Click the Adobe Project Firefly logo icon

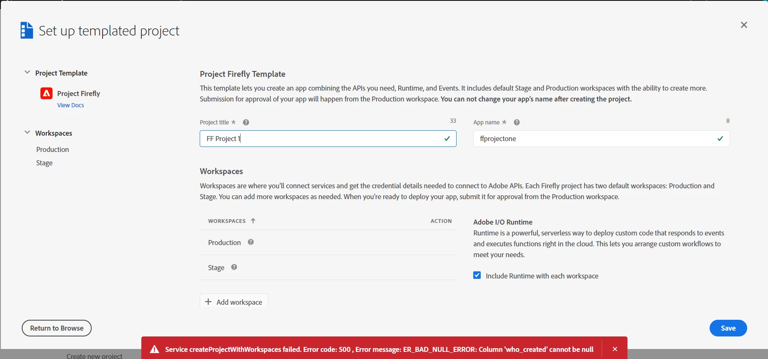tap(46, 93)
